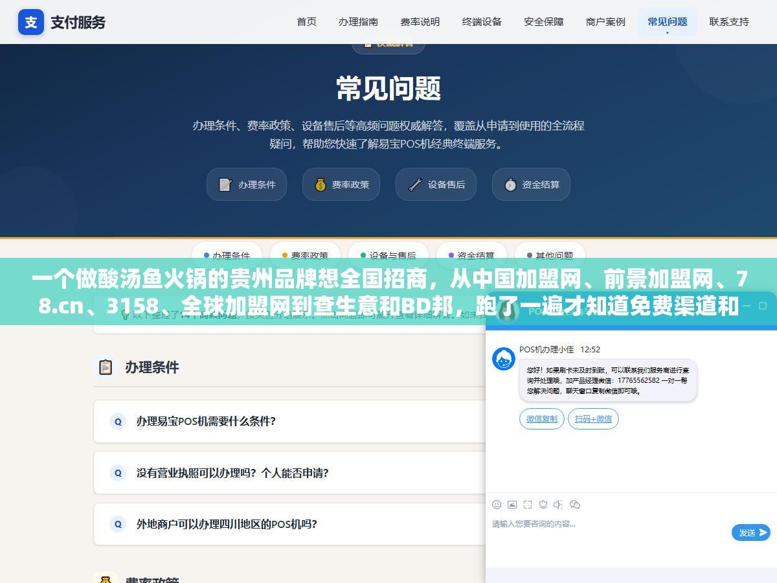Screen dimensions: 777x583
Task: Switch to 其他问题 category tab
Action: pyautogui.click(x=550, y=255)
